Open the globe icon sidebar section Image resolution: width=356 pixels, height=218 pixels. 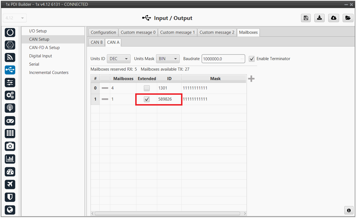[10, 210]
